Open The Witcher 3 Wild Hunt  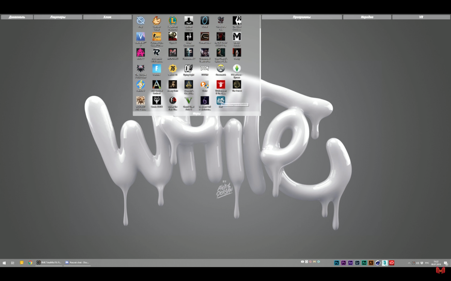[140, 69]
